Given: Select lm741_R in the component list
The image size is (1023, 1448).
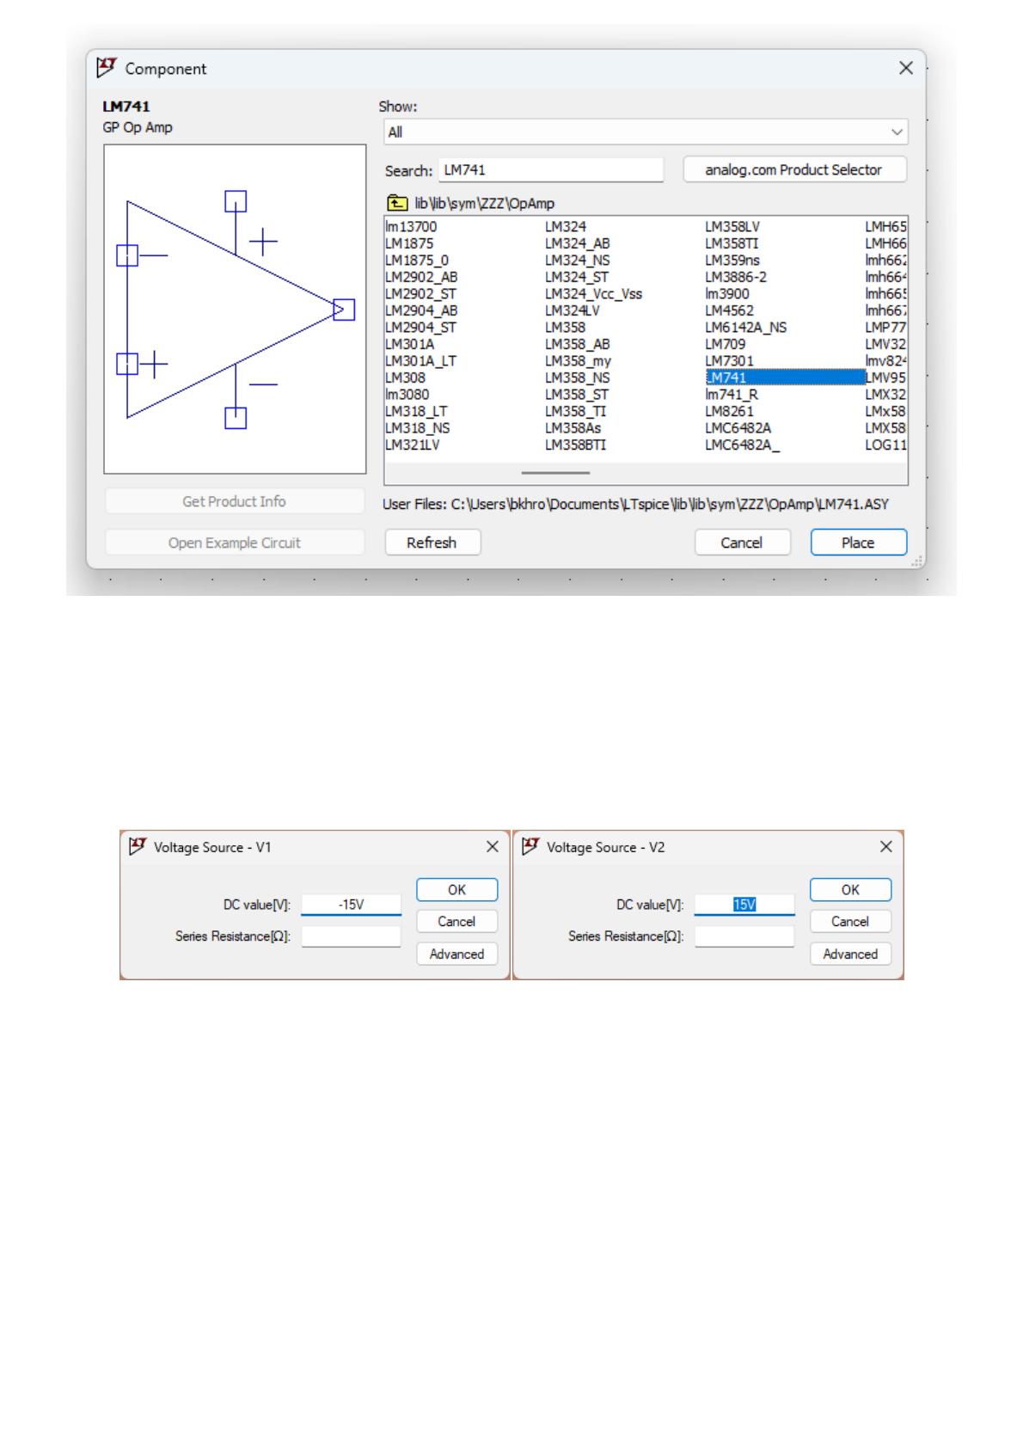Looking at the screenshot, I should tap(731, 395).
